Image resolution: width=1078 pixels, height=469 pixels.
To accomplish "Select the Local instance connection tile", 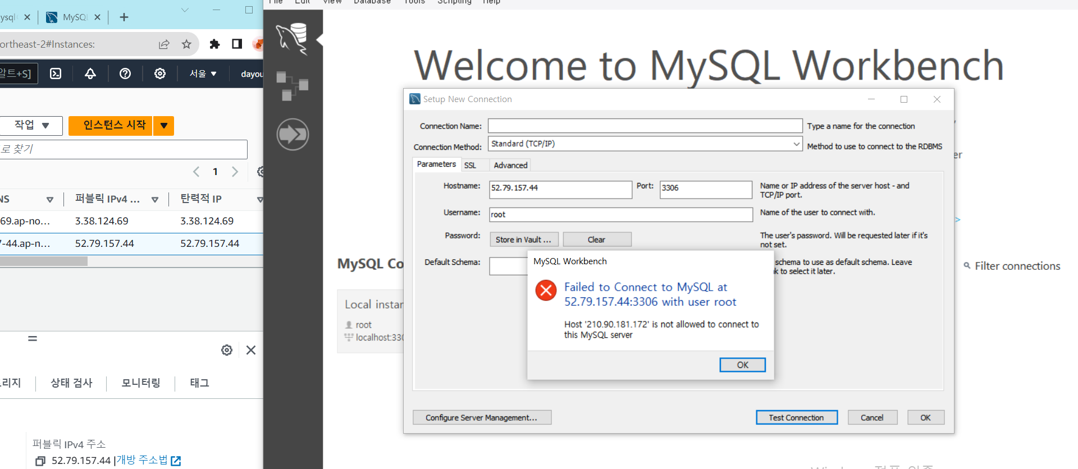I will click(x=370, y=321).
